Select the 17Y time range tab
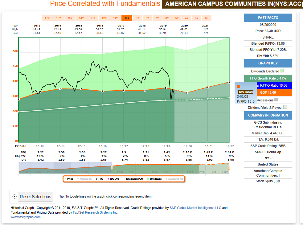303x225 pixels. [x=47, y=18]
